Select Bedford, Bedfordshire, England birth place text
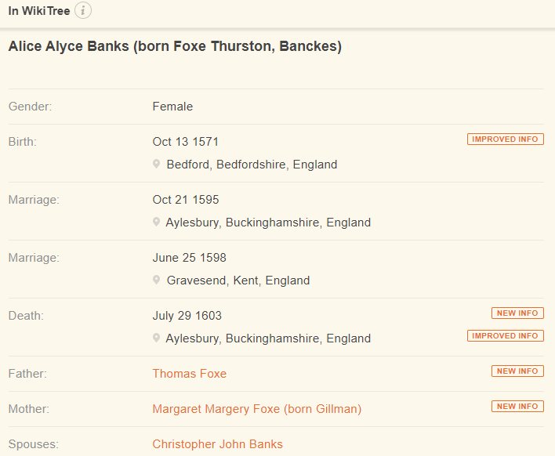Screen dimensions: 555x456 tap(252, 165)
